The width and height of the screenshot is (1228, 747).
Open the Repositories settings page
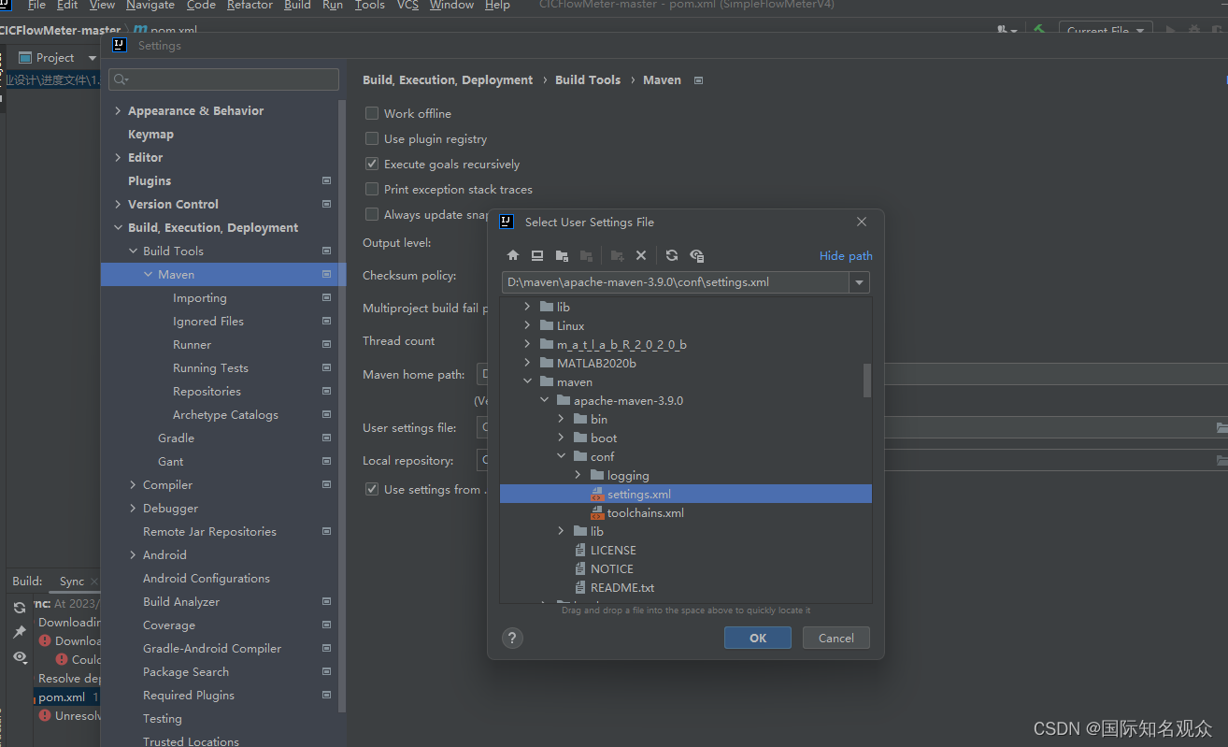(207, 391)
